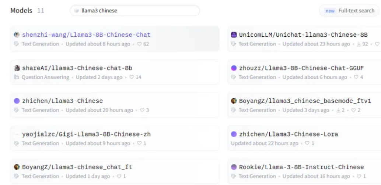Click zhichen avatar beside Llama3-Chinese-Lora
The width and height of the screenshot is (381, 185).
(234, 134)
